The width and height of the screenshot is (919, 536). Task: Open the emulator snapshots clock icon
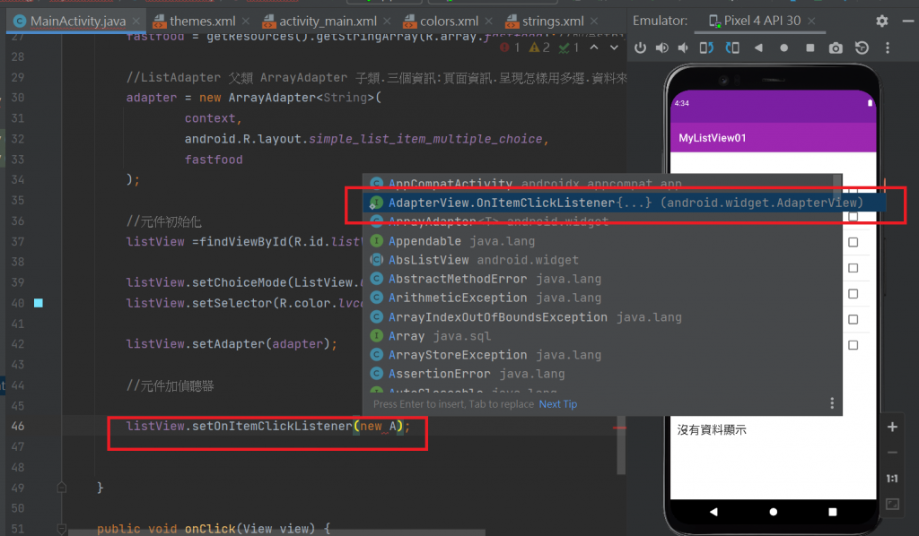862,48
